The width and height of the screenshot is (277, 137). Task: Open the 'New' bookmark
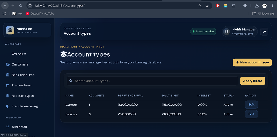(x=18, y=13)
